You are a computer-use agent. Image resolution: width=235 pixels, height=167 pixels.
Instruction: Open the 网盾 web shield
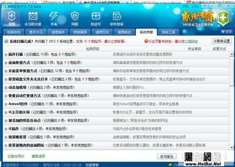coord(74,18)
